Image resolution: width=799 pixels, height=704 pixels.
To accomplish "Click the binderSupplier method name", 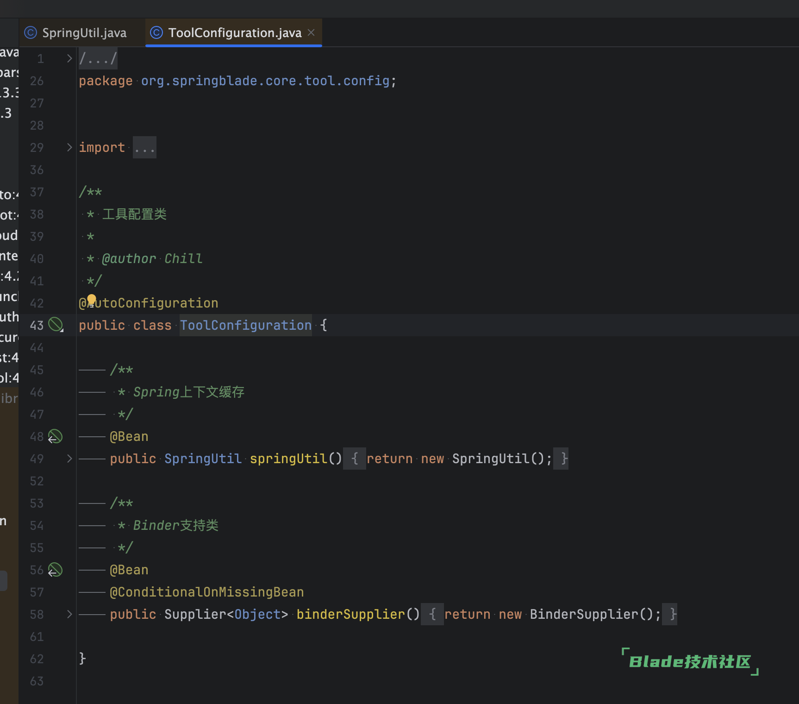I will point(351,614).
